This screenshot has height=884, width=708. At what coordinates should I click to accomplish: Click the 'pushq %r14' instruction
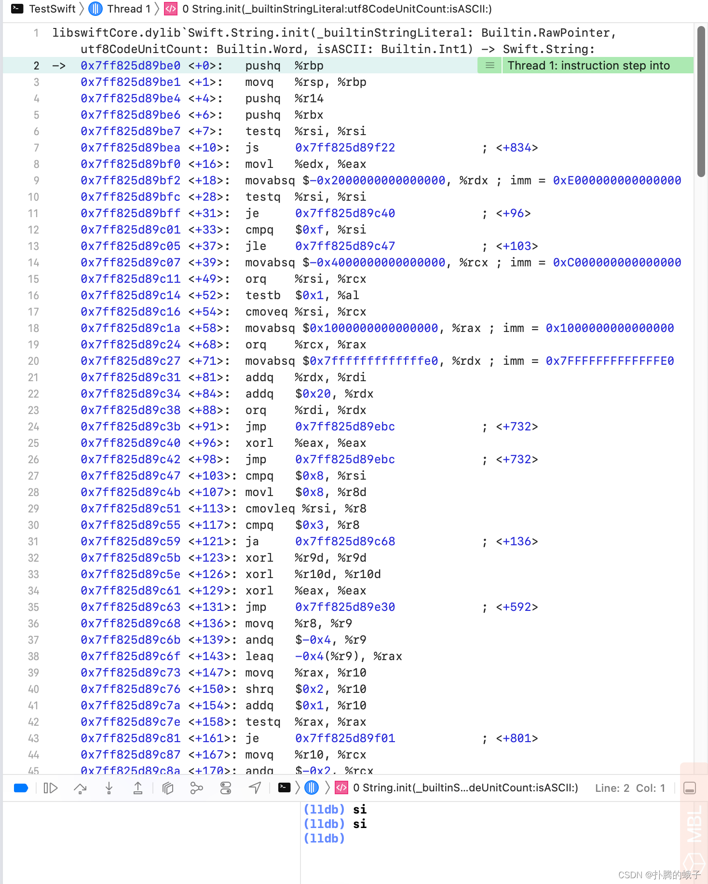point(285,98)
